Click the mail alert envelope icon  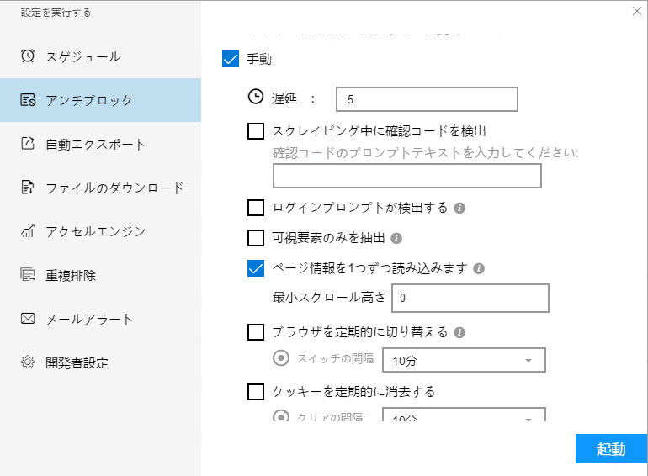coord(28,319)
